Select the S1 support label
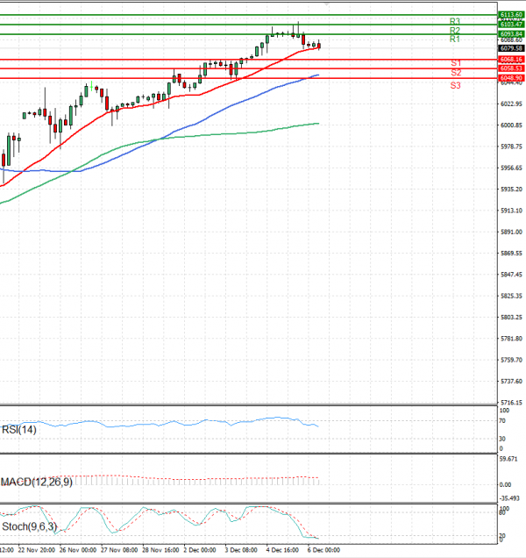 click(456, 64)
